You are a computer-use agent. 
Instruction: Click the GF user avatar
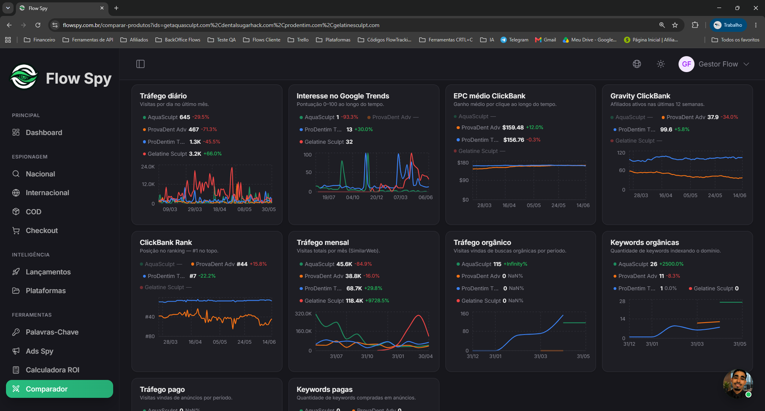pos(687,64)
